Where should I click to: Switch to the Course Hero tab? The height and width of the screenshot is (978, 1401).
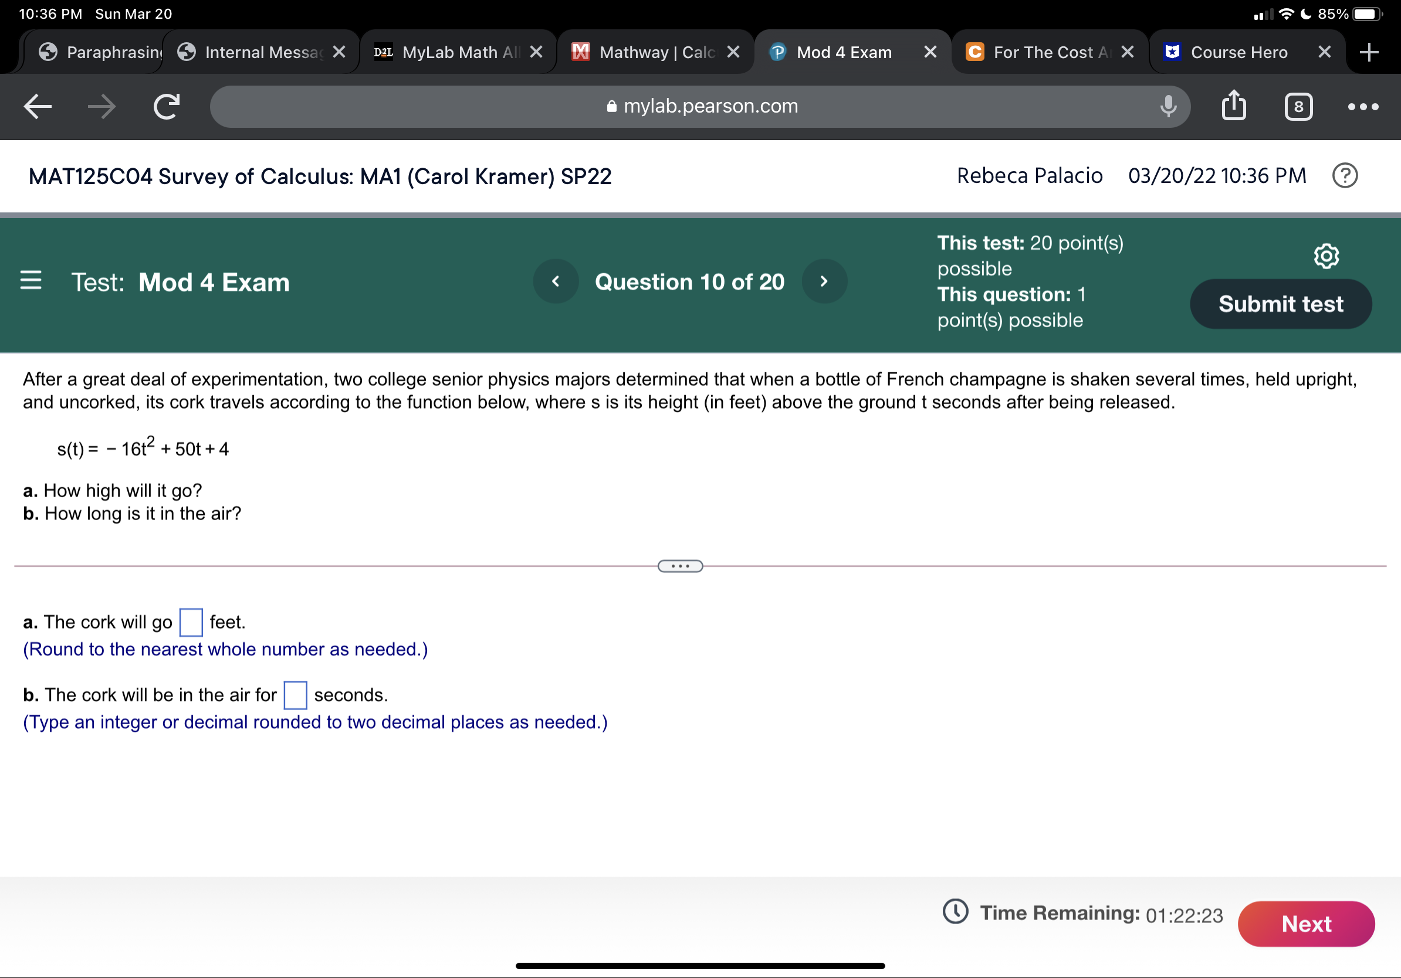1238,52
